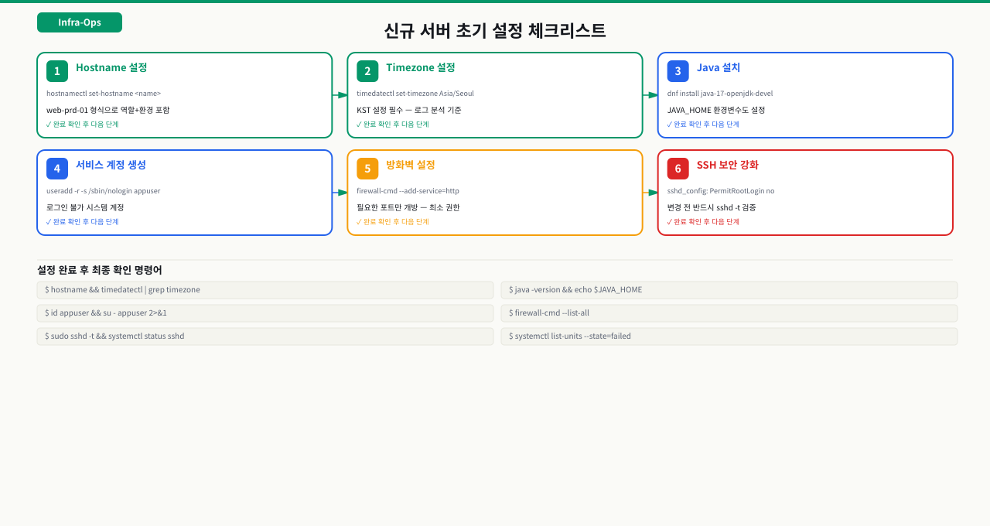Click the useradd -r -s /sbin/nologin appuser command
The height and width of the screenshot is (526, 990).
tap(104, 191)
